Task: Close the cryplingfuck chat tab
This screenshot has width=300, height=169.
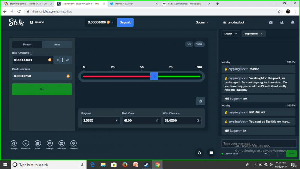Action: pyautogui.click(x=262, y=34)
